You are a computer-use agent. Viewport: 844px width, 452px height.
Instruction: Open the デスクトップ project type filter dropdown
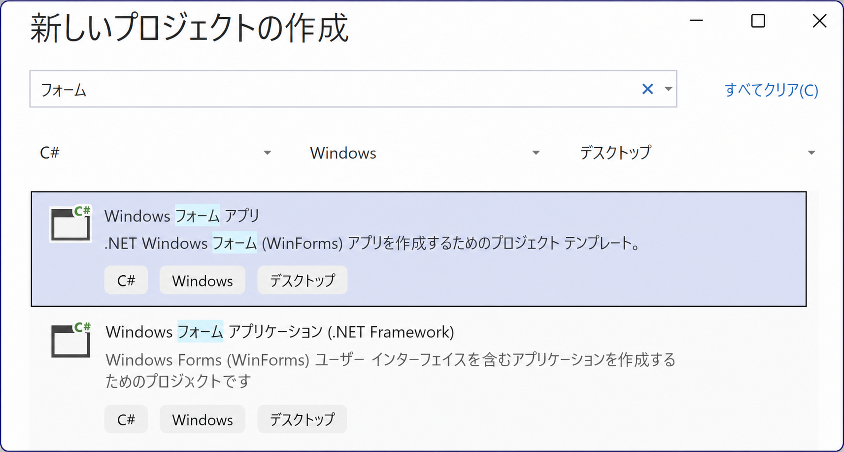[697, 153]
